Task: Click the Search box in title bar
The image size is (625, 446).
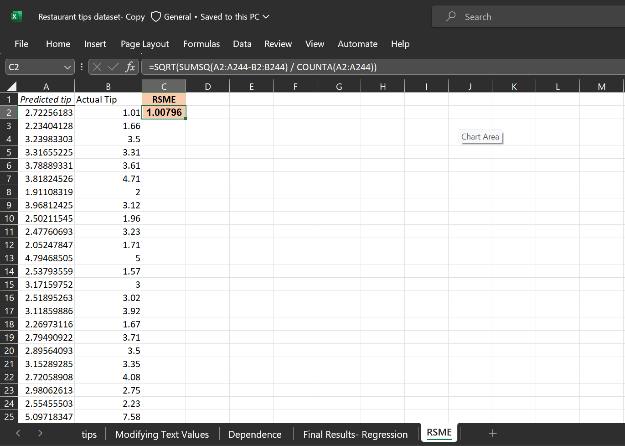Action: point(524,17)
